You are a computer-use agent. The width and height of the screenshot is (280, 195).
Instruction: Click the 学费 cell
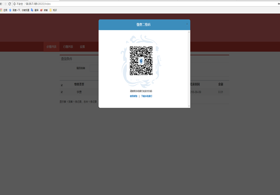[x=79, y=92]
